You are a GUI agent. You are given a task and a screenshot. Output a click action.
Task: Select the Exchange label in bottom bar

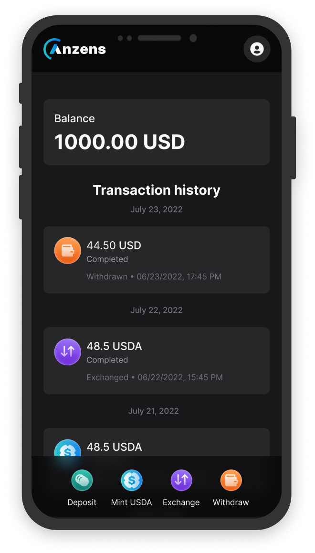click(181, 502)
